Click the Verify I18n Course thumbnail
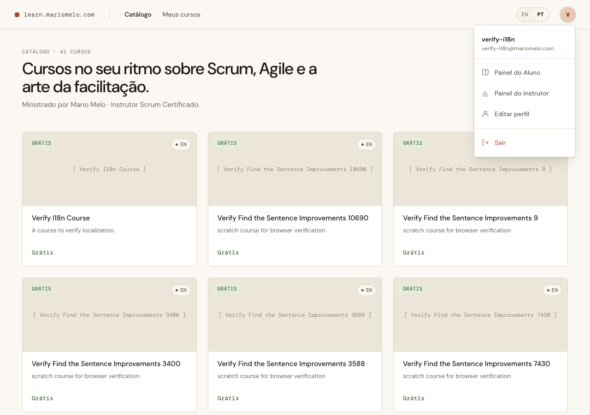Image resolution: width=590 pixels, height=415 pixels. point(109,169)
